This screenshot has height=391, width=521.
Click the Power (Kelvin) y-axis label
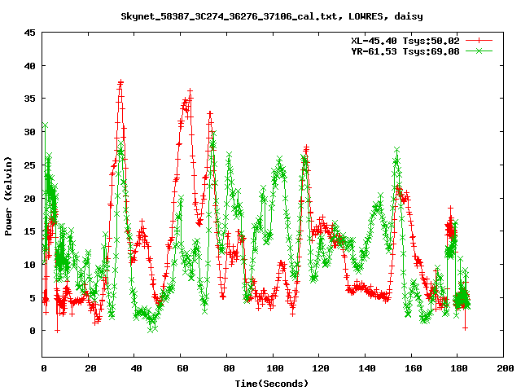point(8,196)
